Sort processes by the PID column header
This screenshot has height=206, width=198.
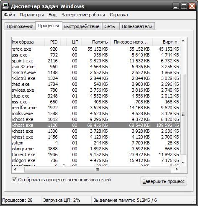click(x=52, y=42)
